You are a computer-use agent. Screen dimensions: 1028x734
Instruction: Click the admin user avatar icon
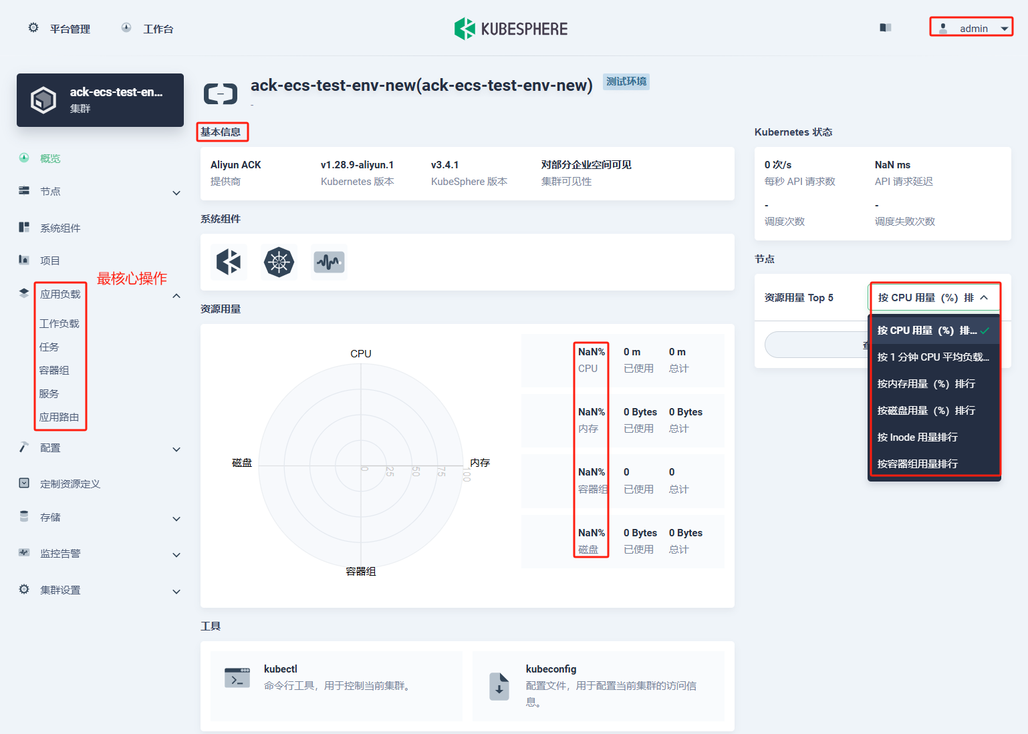click(943, 28)
